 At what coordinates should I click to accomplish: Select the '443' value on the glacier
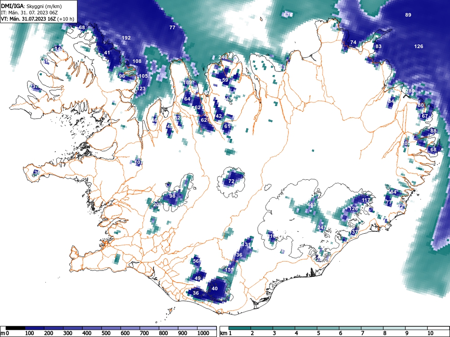pos(311,204)
